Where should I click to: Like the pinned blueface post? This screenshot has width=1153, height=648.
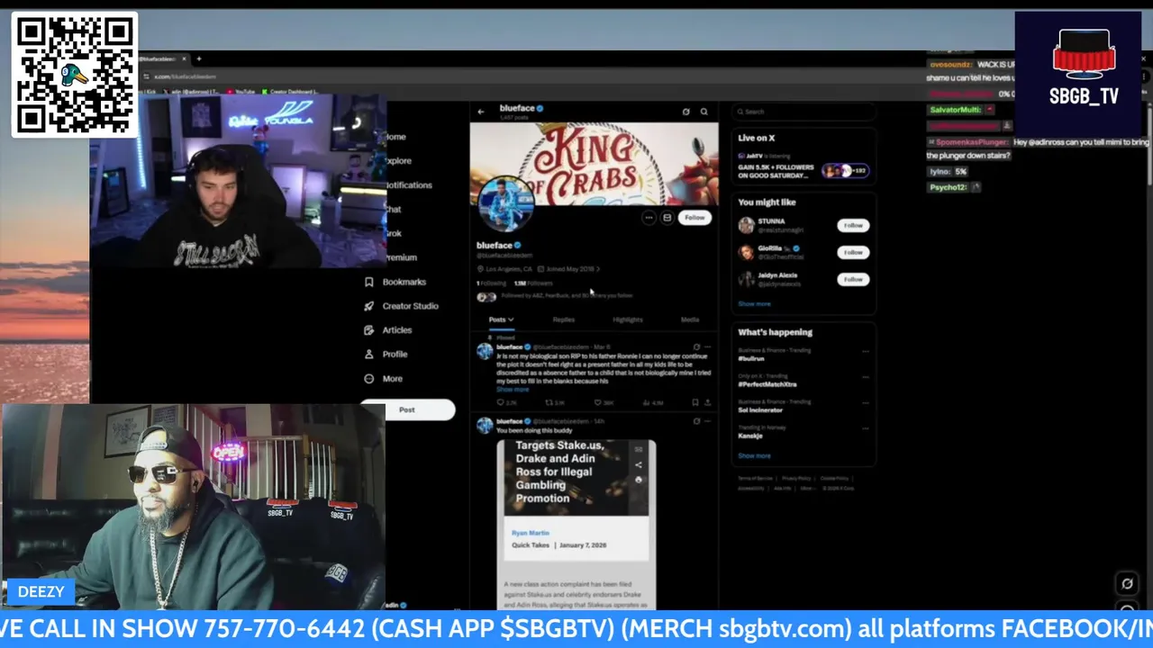click(598, 402)
